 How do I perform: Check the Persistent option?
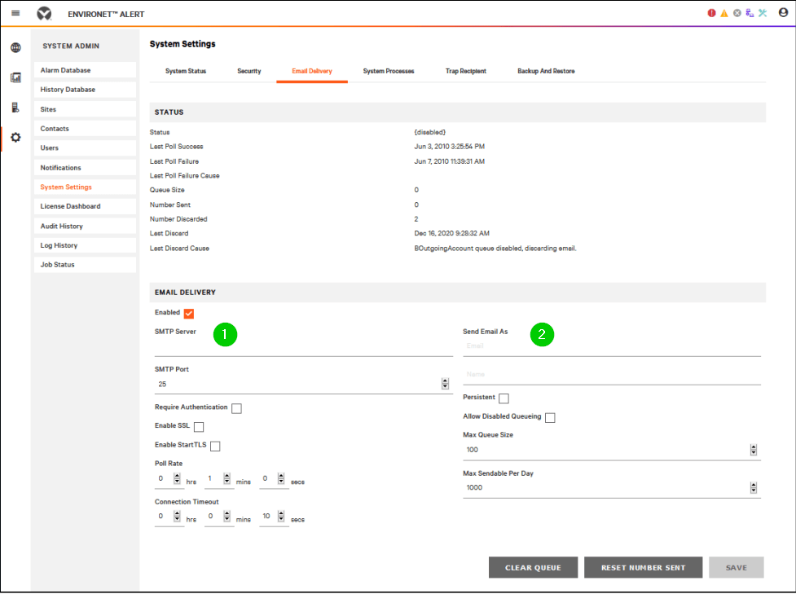tap(504, 398)
